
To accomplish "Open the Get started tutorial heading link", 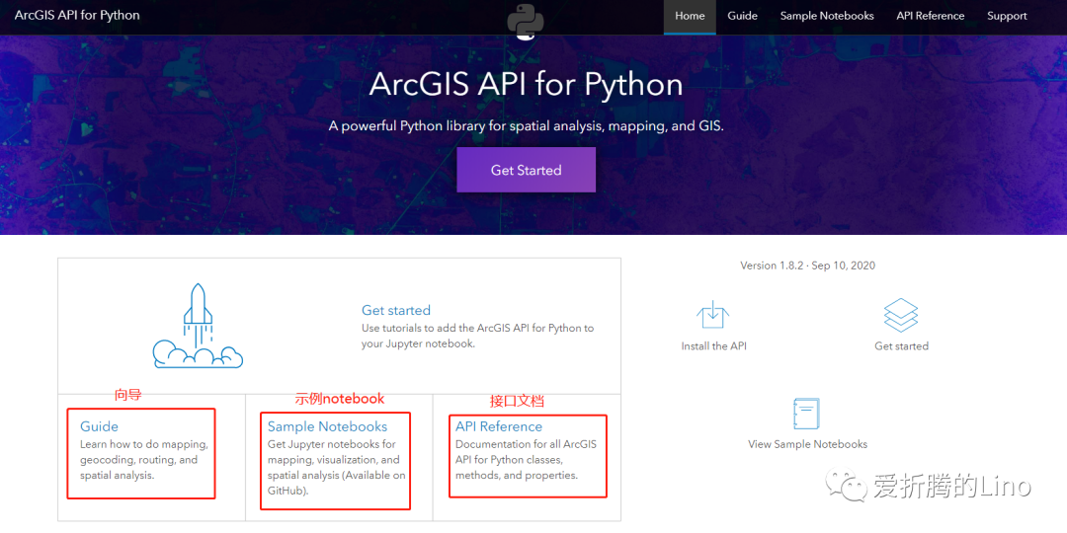I will point(396,310).
